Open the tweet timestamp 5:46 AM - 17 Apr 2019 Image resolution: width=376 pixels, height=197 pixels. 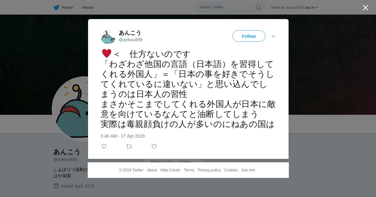123,136
